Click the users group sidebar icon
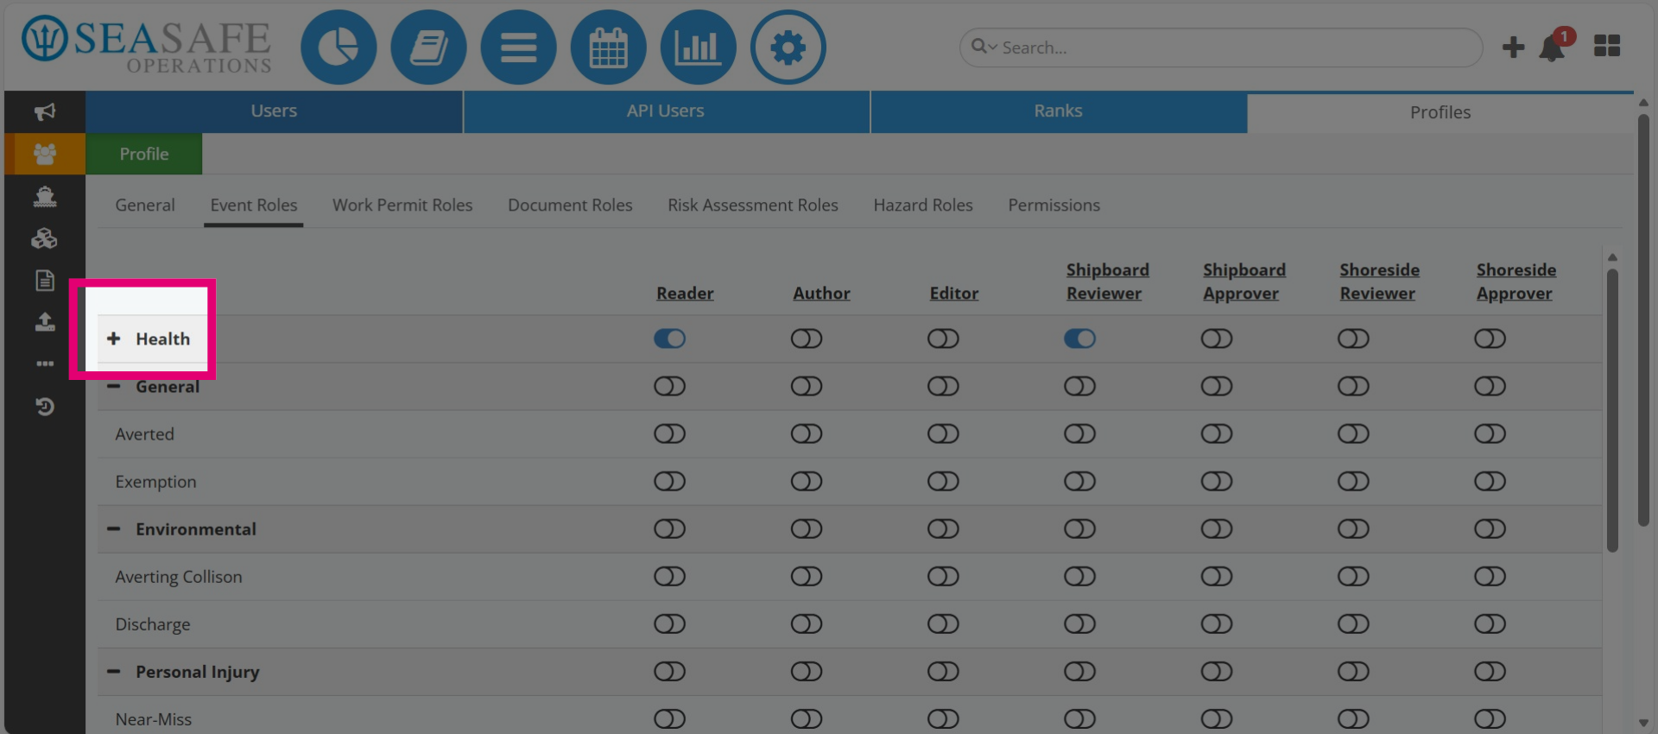Image resolution: width=1658 pixels, height=734 pixels. pyautogui.click(x=45, y=154)
